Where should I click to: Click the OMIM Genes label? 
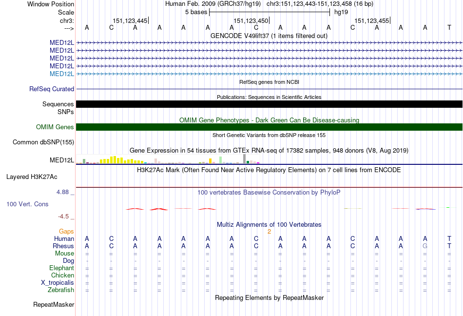pos(55,127)
